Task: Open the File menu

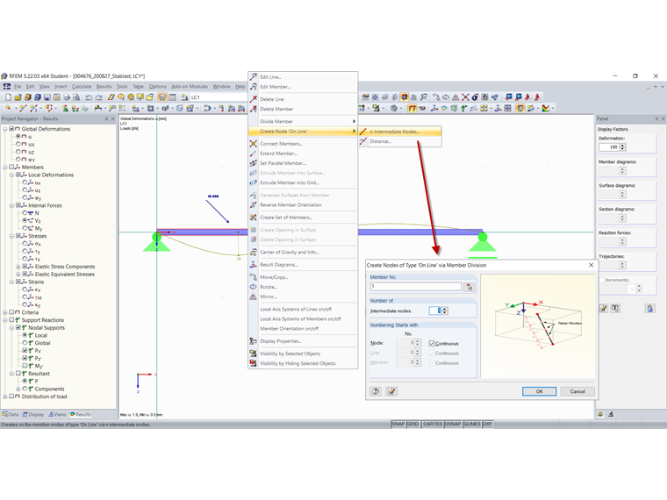Action: coord(18,87)
